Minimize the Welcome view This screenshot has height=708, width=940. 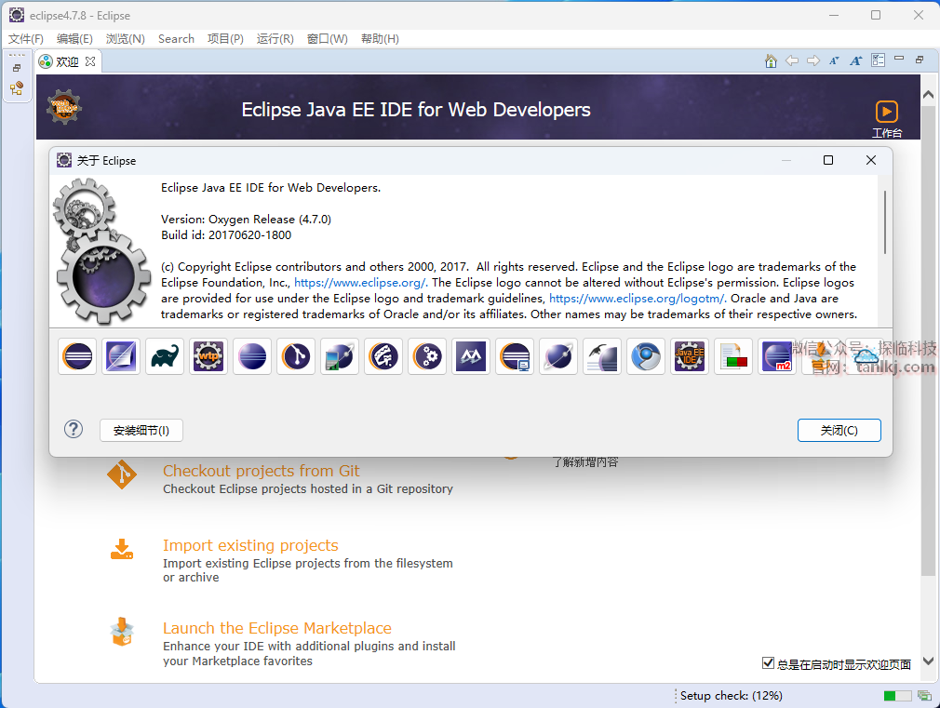pos(899,59)
